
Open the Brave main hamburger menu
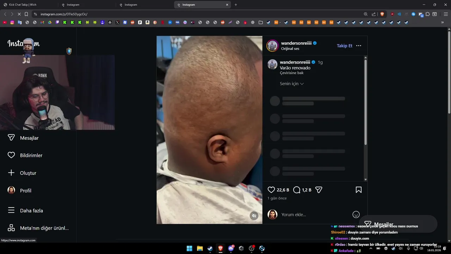pos(446,14)
